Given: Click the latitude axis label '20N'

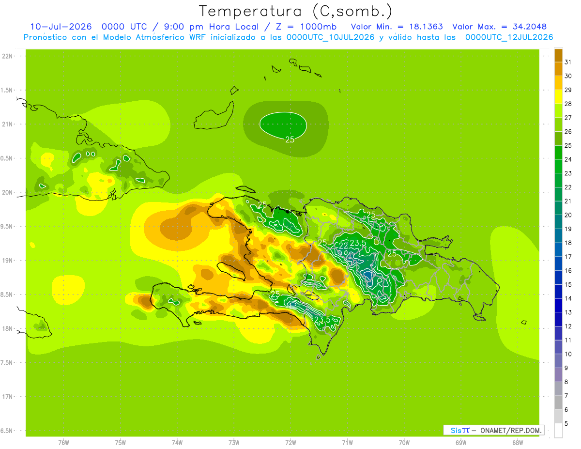Looking at the screenshot, I should tap(8, 192).
